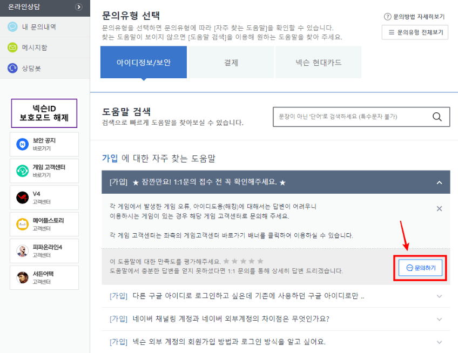
Task: Collapse the 잠깐만요 help item chevron
Action: tap(439, 182)
